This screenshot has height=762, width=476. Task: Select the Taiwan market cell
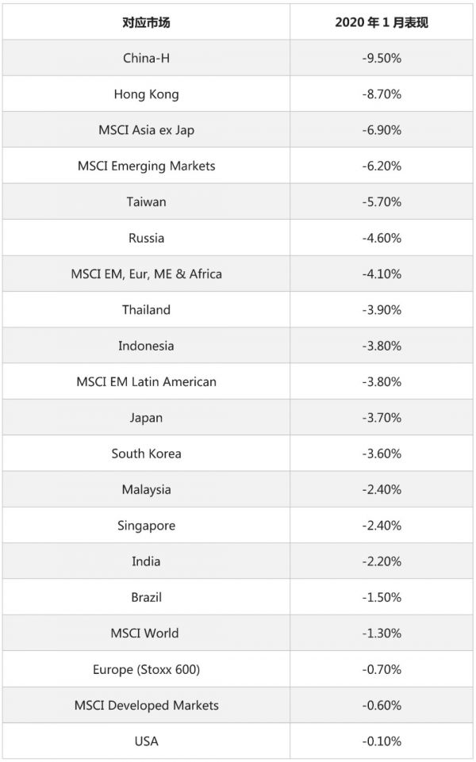[146, 201]
